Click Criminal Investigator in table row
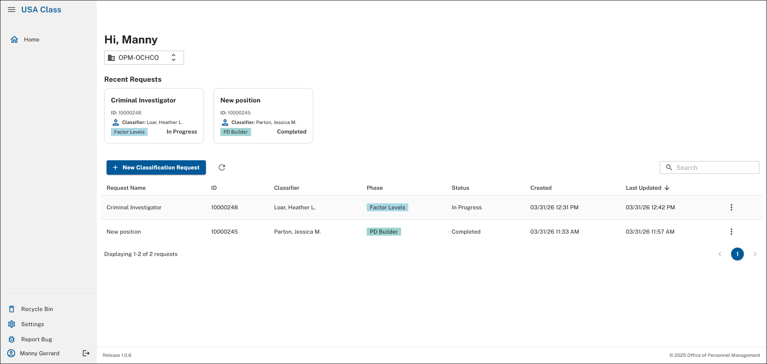Screen dimensions: 767x364 pos(134,207)
